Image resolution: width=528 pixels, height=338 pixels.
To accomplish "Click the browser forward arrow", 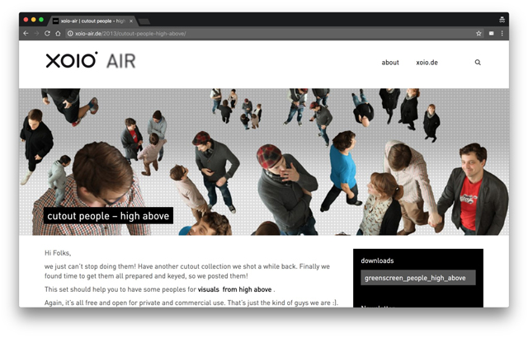I will click(36, 34).
